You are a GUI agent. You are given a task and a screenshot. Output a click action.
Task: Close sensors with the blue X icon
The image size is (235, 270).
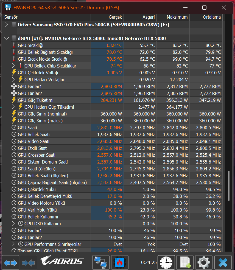click(223, 262)
